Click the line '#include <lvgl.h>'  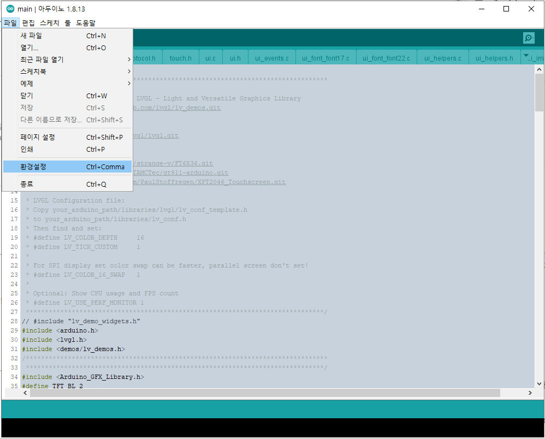tap(54, 340)
